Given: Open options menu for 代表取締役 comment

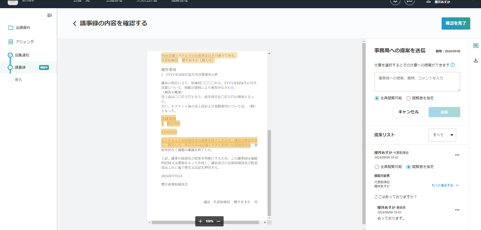Looking at the screenshot, I should (457, 155).
